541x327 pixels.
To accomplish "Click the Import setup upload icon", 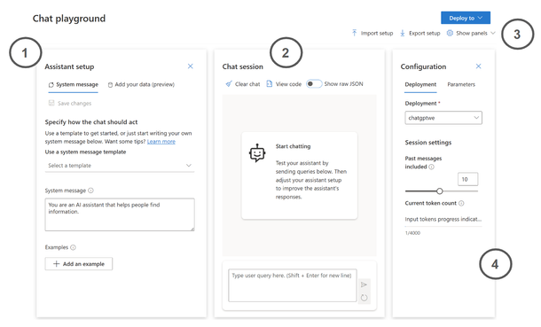I will [x=355, y=33].
